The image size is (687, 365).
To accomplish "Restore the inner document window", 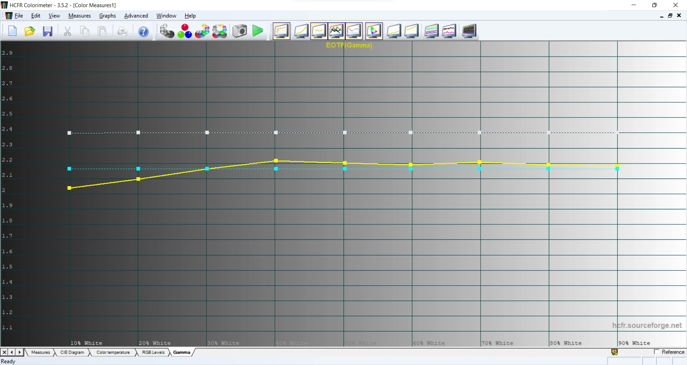I will click(670, 16).
